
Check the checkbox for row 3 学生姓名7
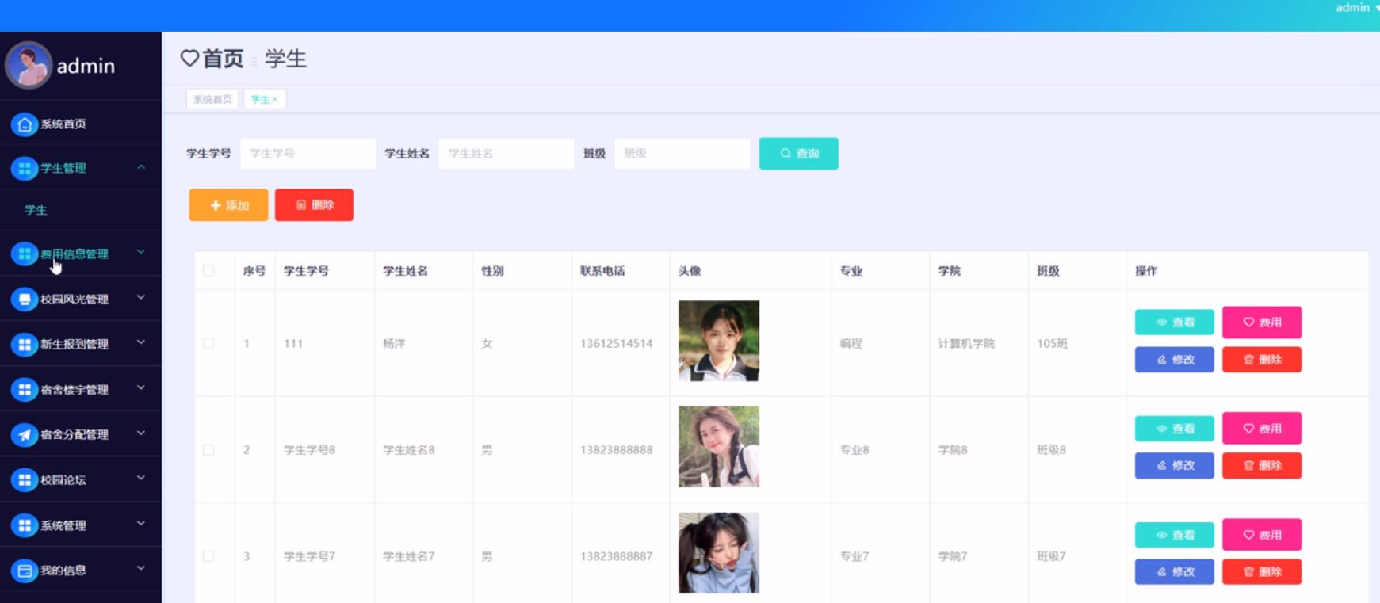click(x=208, y=556)
